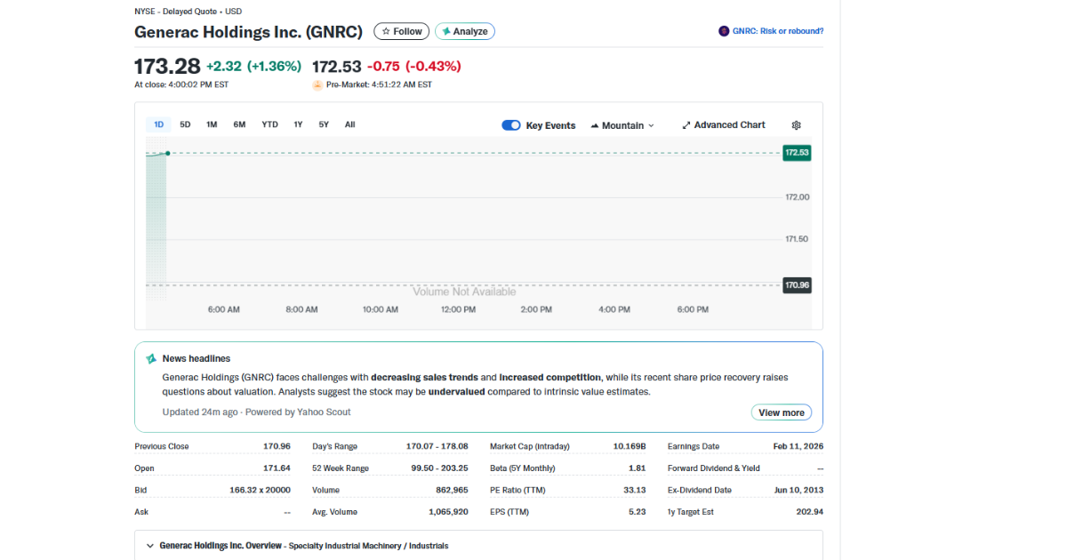Image resolution: width=1067 pixels, height=560 pixels.
Task: Open the chart settings gear
Action: coord(796,125)
